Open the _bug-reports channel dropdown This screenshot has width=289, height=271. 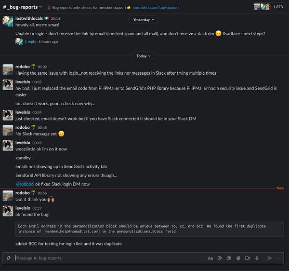[22, 7]
